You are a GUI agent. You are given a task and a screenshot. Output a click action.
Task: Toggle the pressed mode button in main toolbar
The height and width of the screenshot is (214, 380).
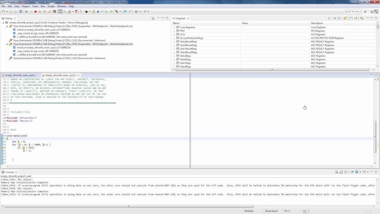tap(60, 12)
